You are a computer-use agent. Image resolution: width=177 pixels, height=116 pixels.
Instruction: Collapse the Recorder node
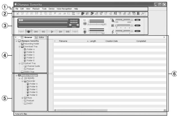[22, 81]
